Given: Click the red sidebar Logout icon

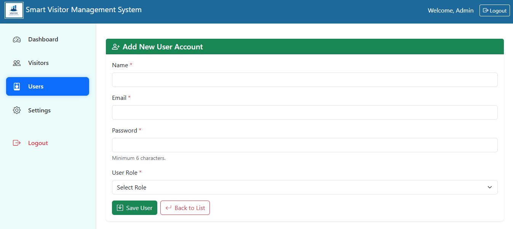Looking at the screenshot, I should tap(17, 143).
